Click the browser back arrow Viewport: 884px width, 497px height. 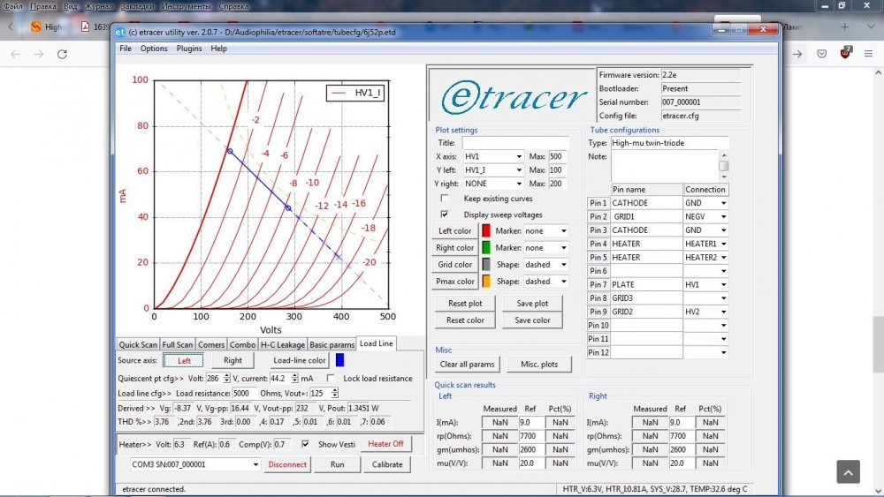tap(16, 54)
